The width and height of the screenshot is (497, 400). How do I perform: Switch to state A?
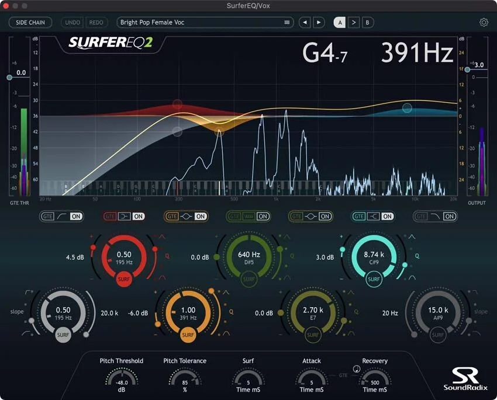point(340,22)
